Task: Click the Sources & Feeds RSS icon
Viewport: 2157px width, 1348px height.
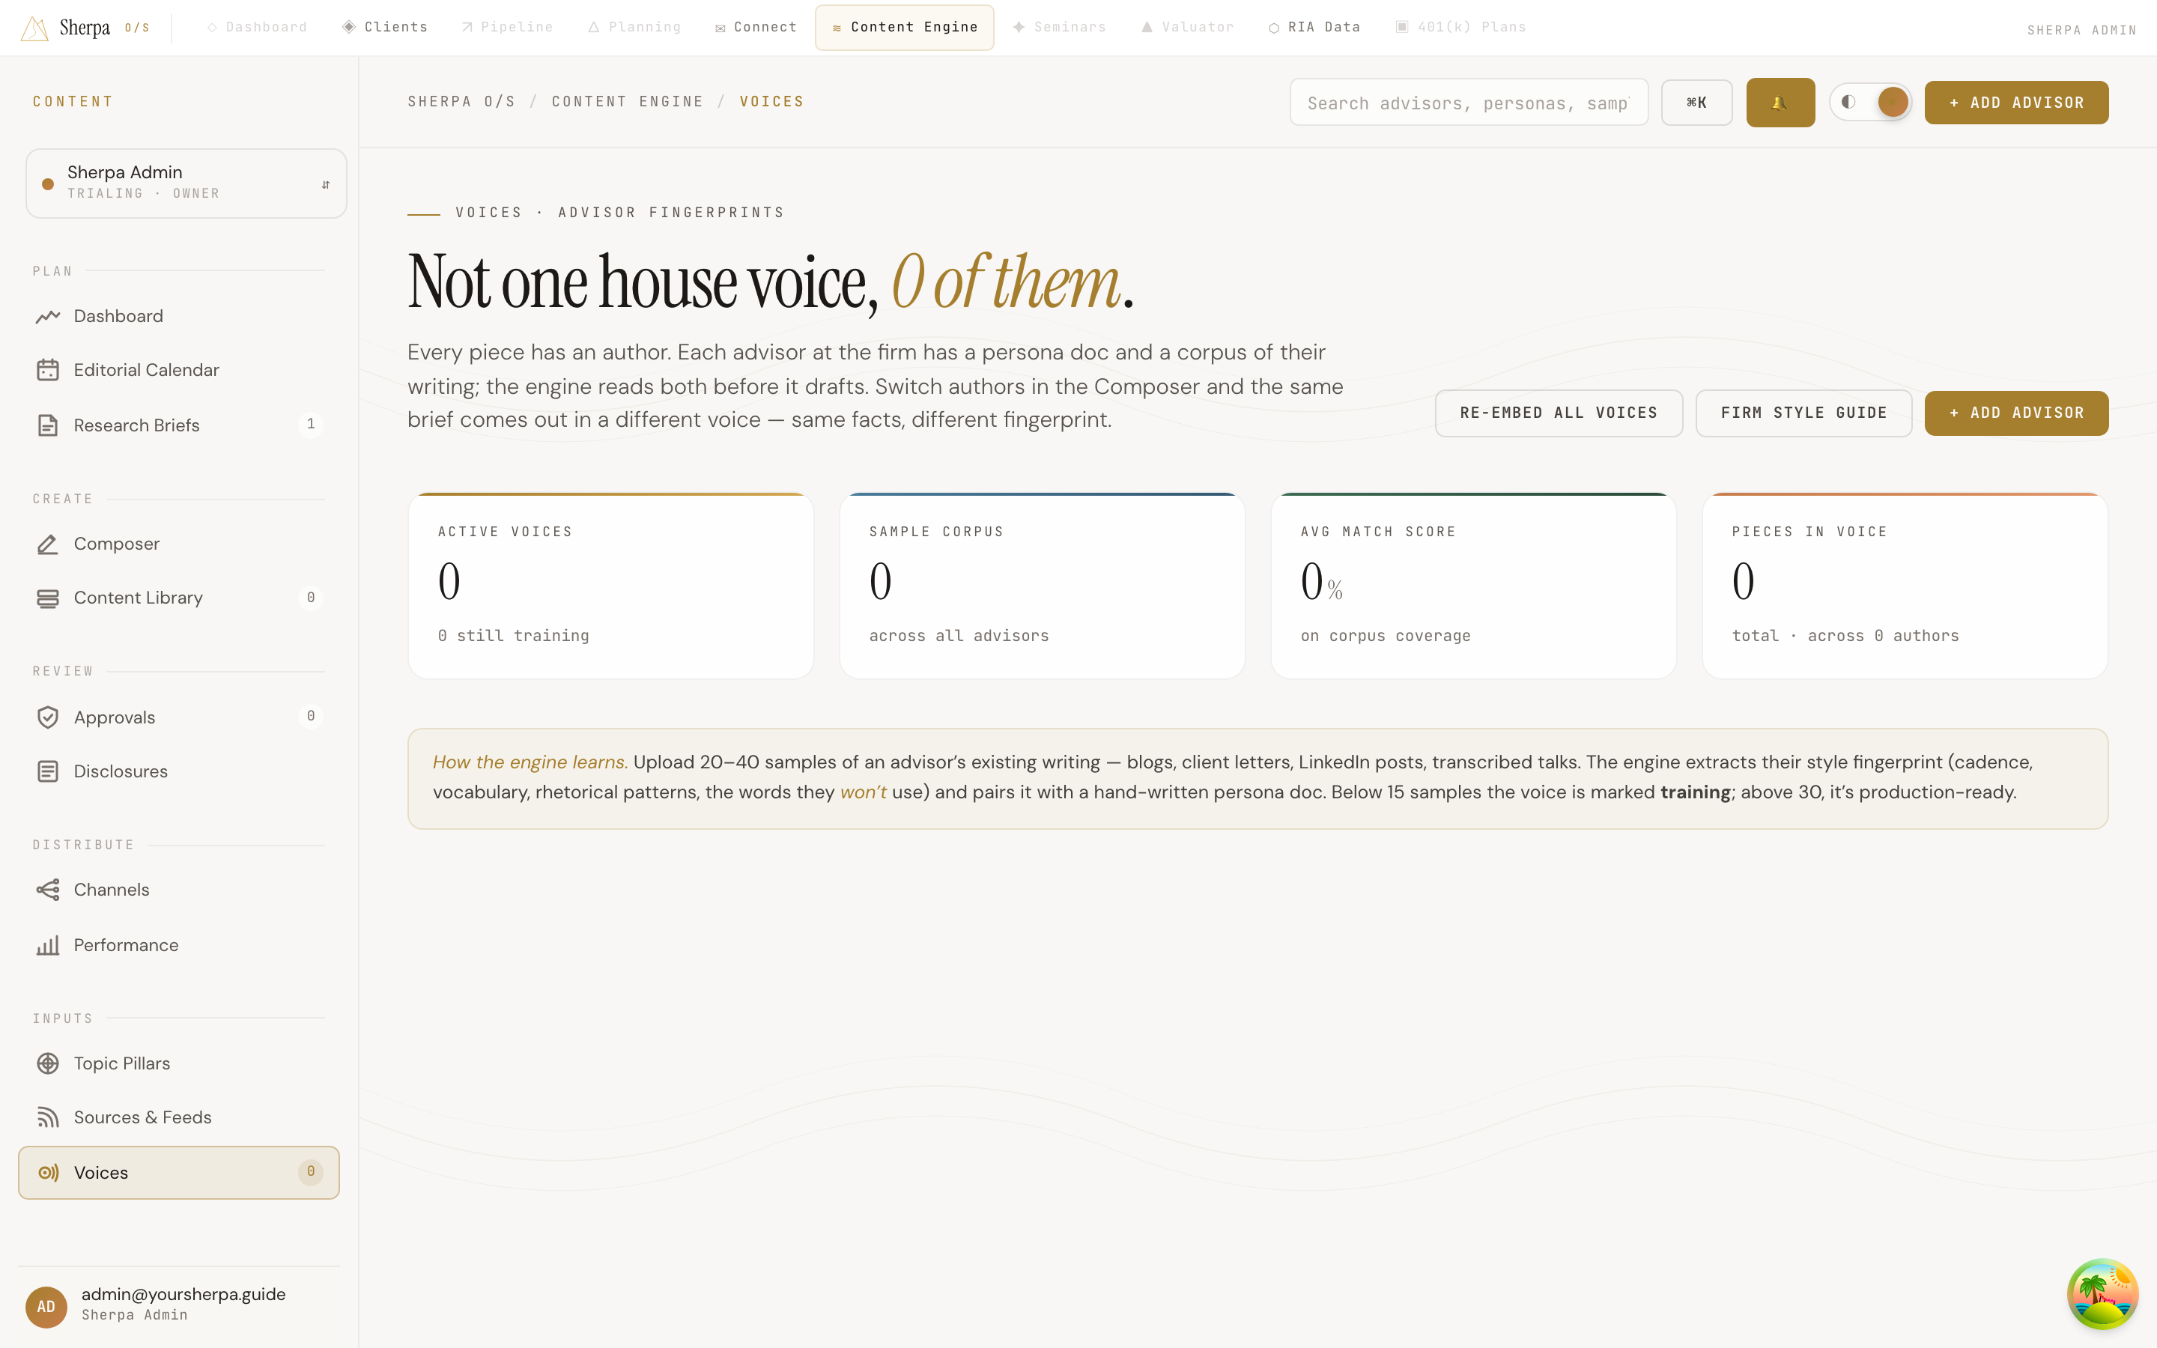Action: pyautogui.click(x=48, y=1117)
